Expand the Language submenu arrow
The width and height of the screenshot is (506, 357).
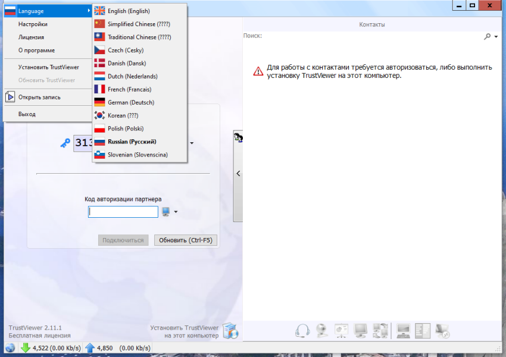[89, 11]
